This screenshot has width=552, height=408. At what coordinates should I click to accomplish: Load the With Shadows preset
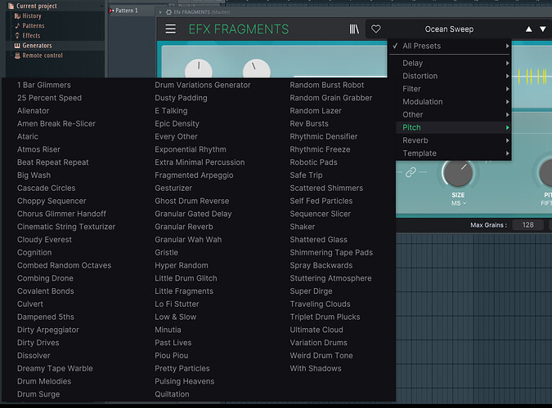click(316, 369)
